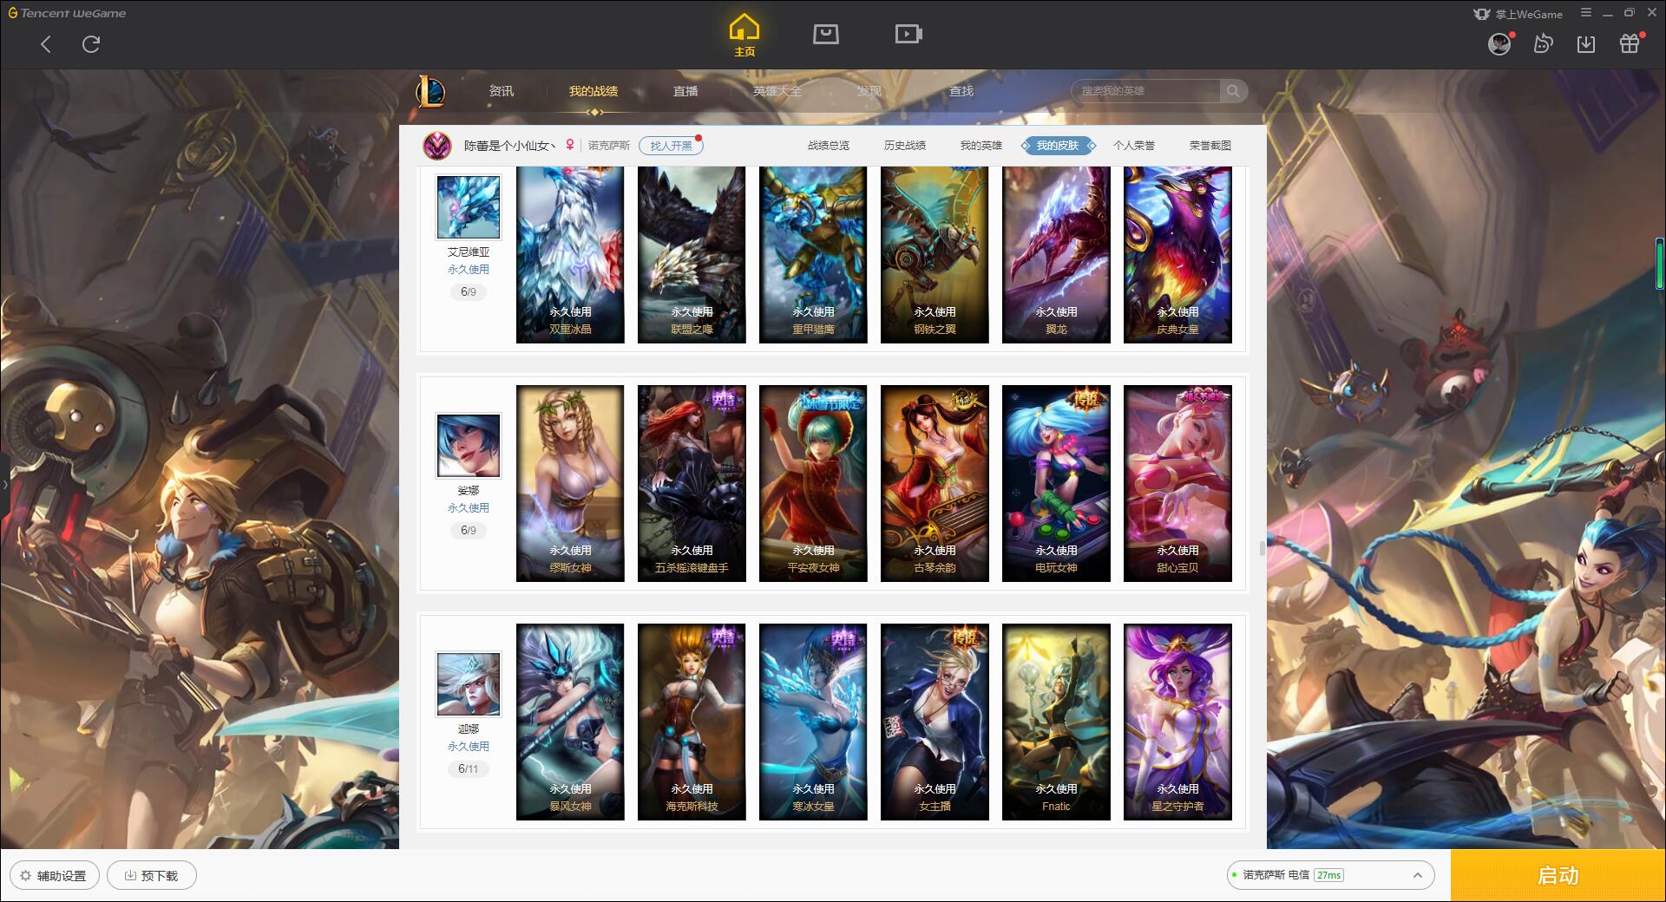The height and width of the screenshot is (902, 1666).
Task: Open the user avatar icon at top right
Action: tap(1499, 43)
